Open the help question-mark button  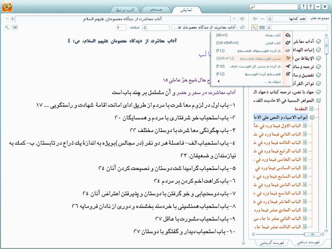(x=310, y=7)
